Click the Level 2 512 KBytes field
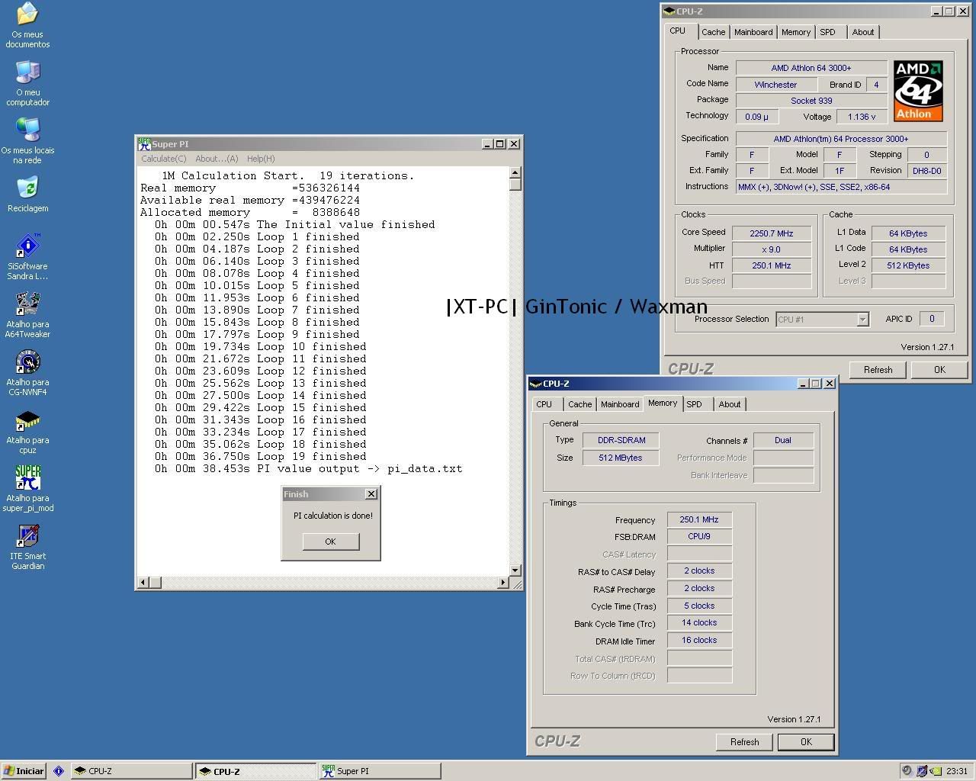976x781 pixels. point(908,265)
